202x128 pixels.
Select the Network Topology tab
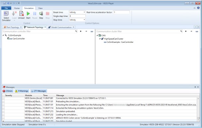coord(35,27)
